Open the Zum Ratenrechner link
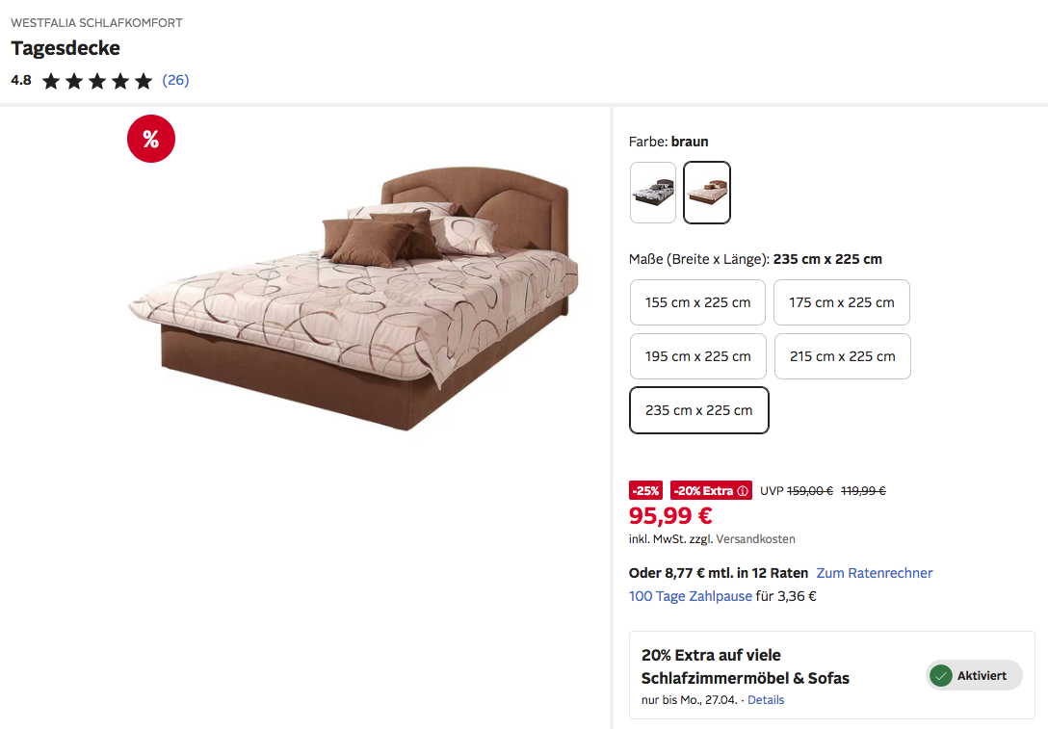 [x=875, y=573]
